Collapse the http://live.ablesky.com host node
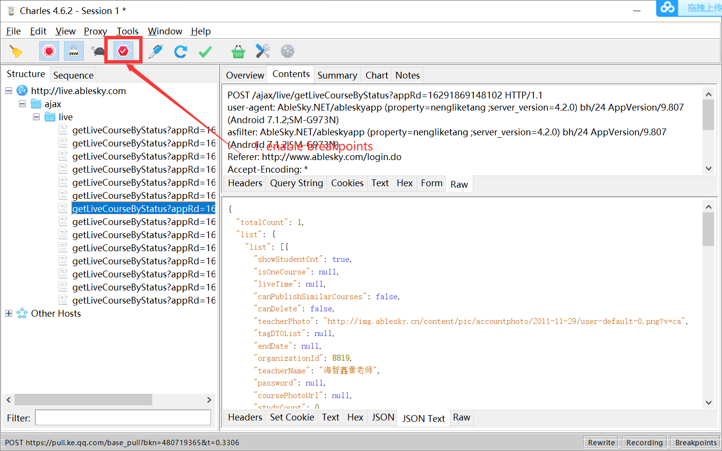Image resolution: width=722 pixels, height=451 pixels. (x=9, y=91)
